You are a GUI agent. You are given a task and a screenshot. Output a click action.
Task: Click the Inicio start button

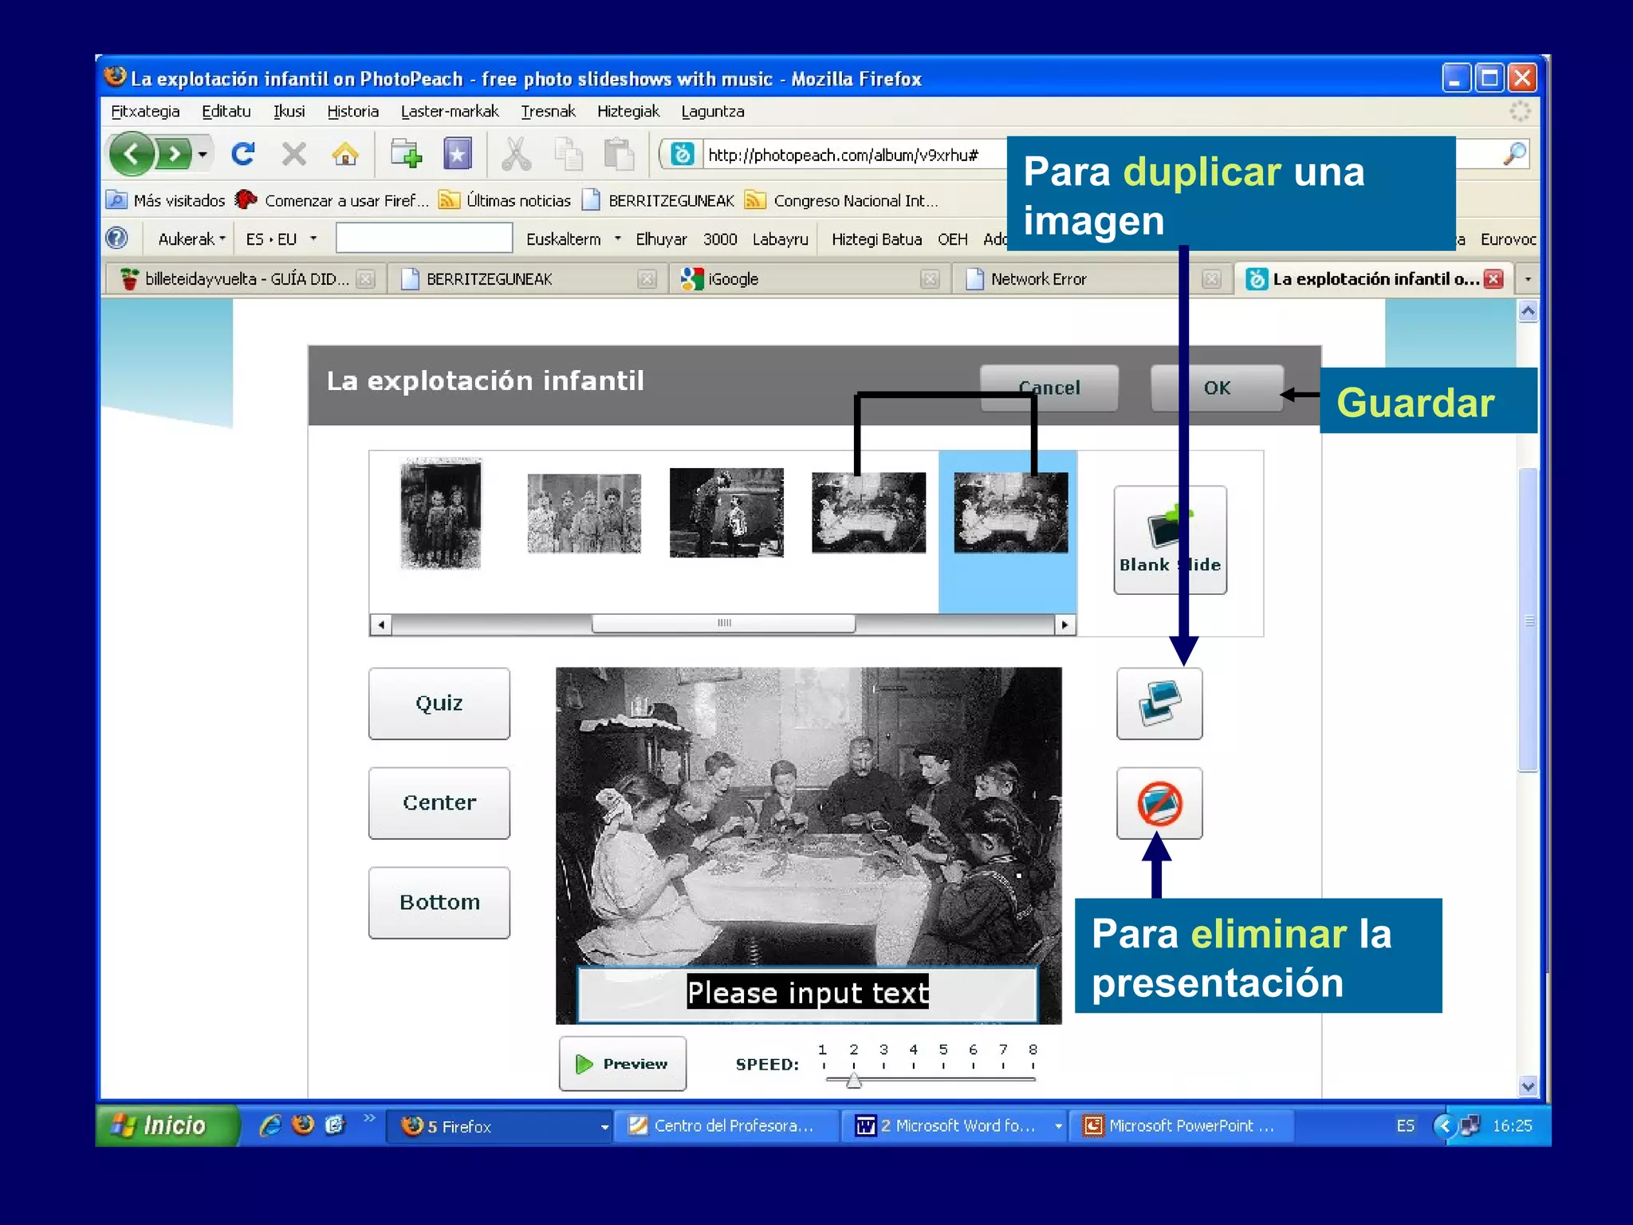pyautogui.click(x=167, y=1125)
